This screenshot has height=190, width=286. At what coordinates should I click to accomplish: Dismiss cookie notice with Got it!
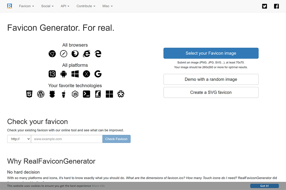click(x=265, y=186)
